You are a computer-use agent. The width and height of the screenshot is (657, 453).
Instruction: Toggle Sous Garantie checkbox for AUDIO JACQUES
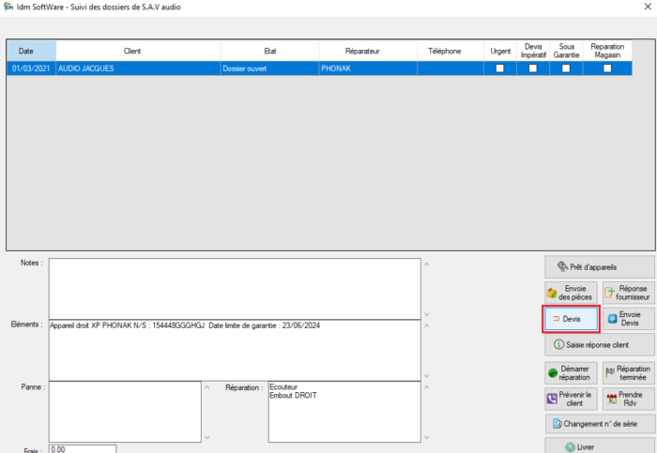[566, 68]
